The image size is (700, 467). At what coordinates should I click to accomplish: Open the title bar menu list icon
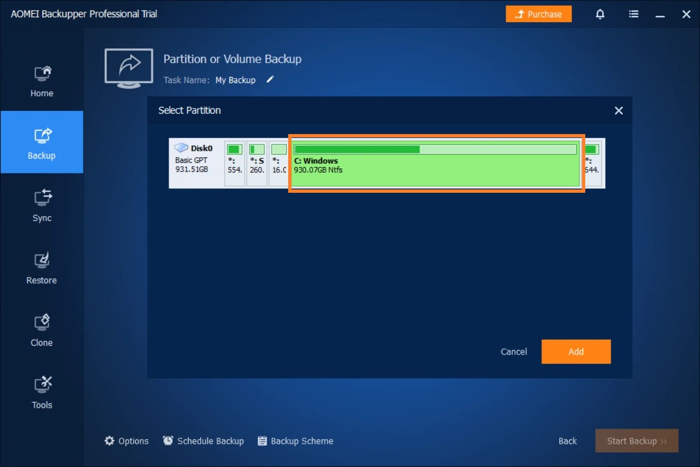(633, 14)
